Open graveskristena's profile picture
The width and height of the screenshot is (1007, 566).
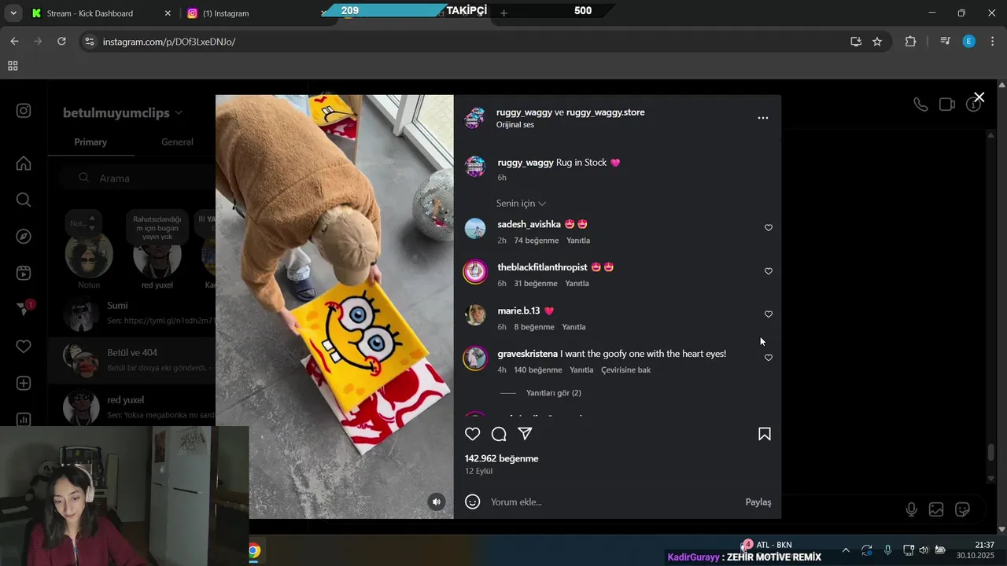(475, 358)
